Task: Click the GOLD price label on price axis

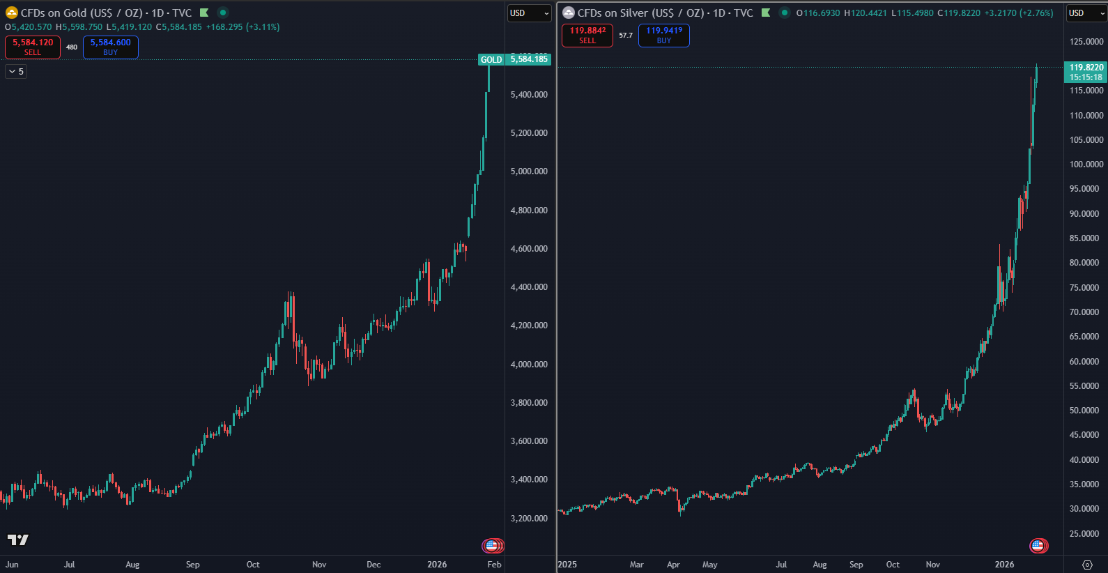Action: (x=491, y=59)
